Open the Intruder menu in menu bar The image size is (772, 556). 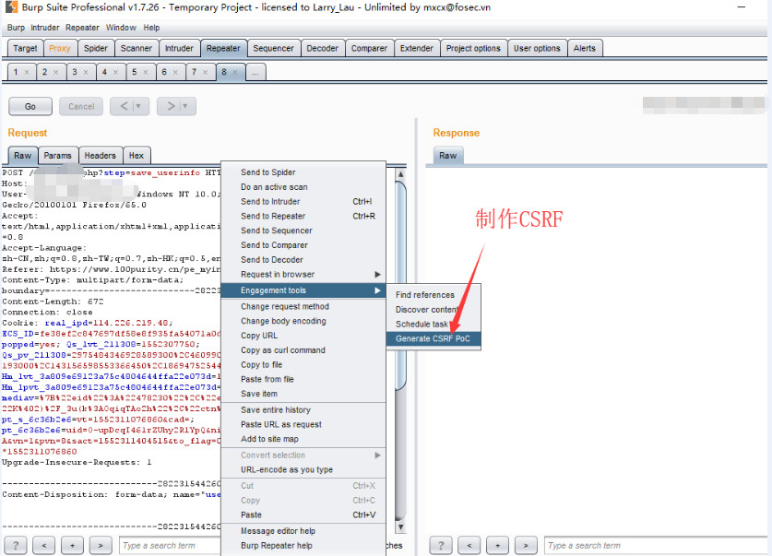[x=45, y=28]
